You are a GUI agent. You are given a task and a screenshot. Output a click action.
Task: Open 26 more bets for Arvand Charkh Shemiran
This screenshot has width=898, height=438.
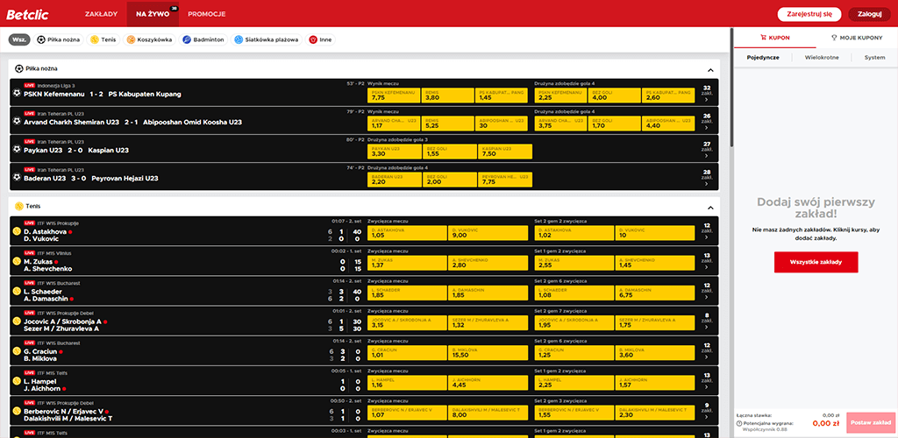pyautogui.click(x=707, y=122)
